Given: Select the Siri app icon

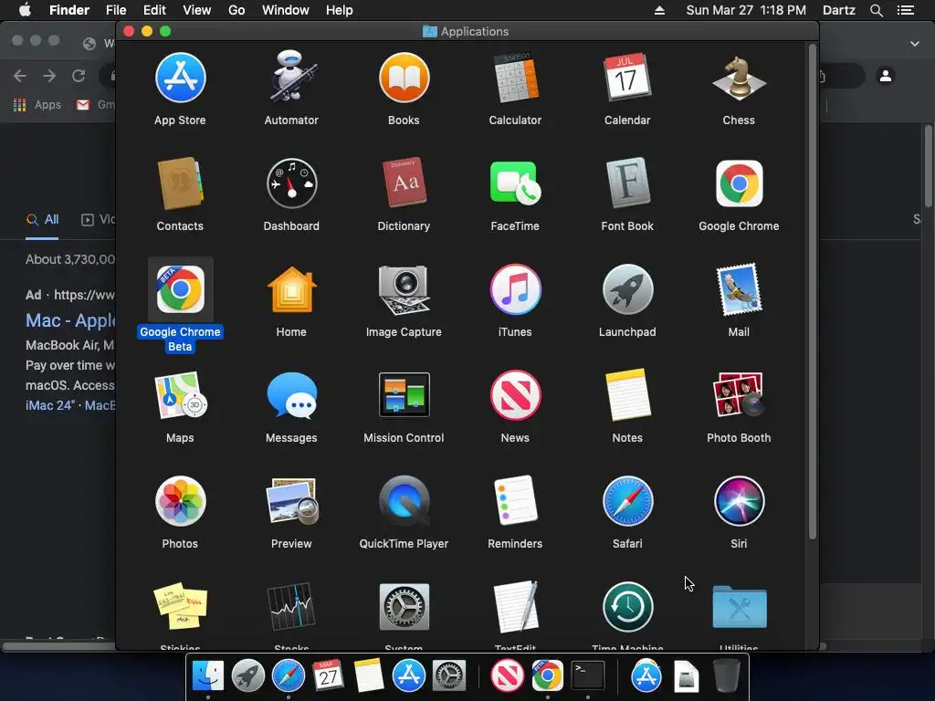Looking at the screenshot, I should coord(739,501).
